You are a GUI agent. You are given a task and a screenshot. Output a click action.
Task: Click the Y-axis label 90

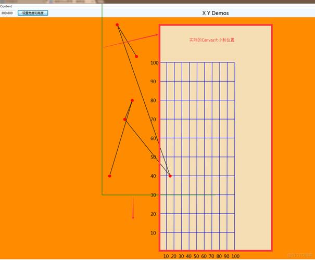point(153,82)
